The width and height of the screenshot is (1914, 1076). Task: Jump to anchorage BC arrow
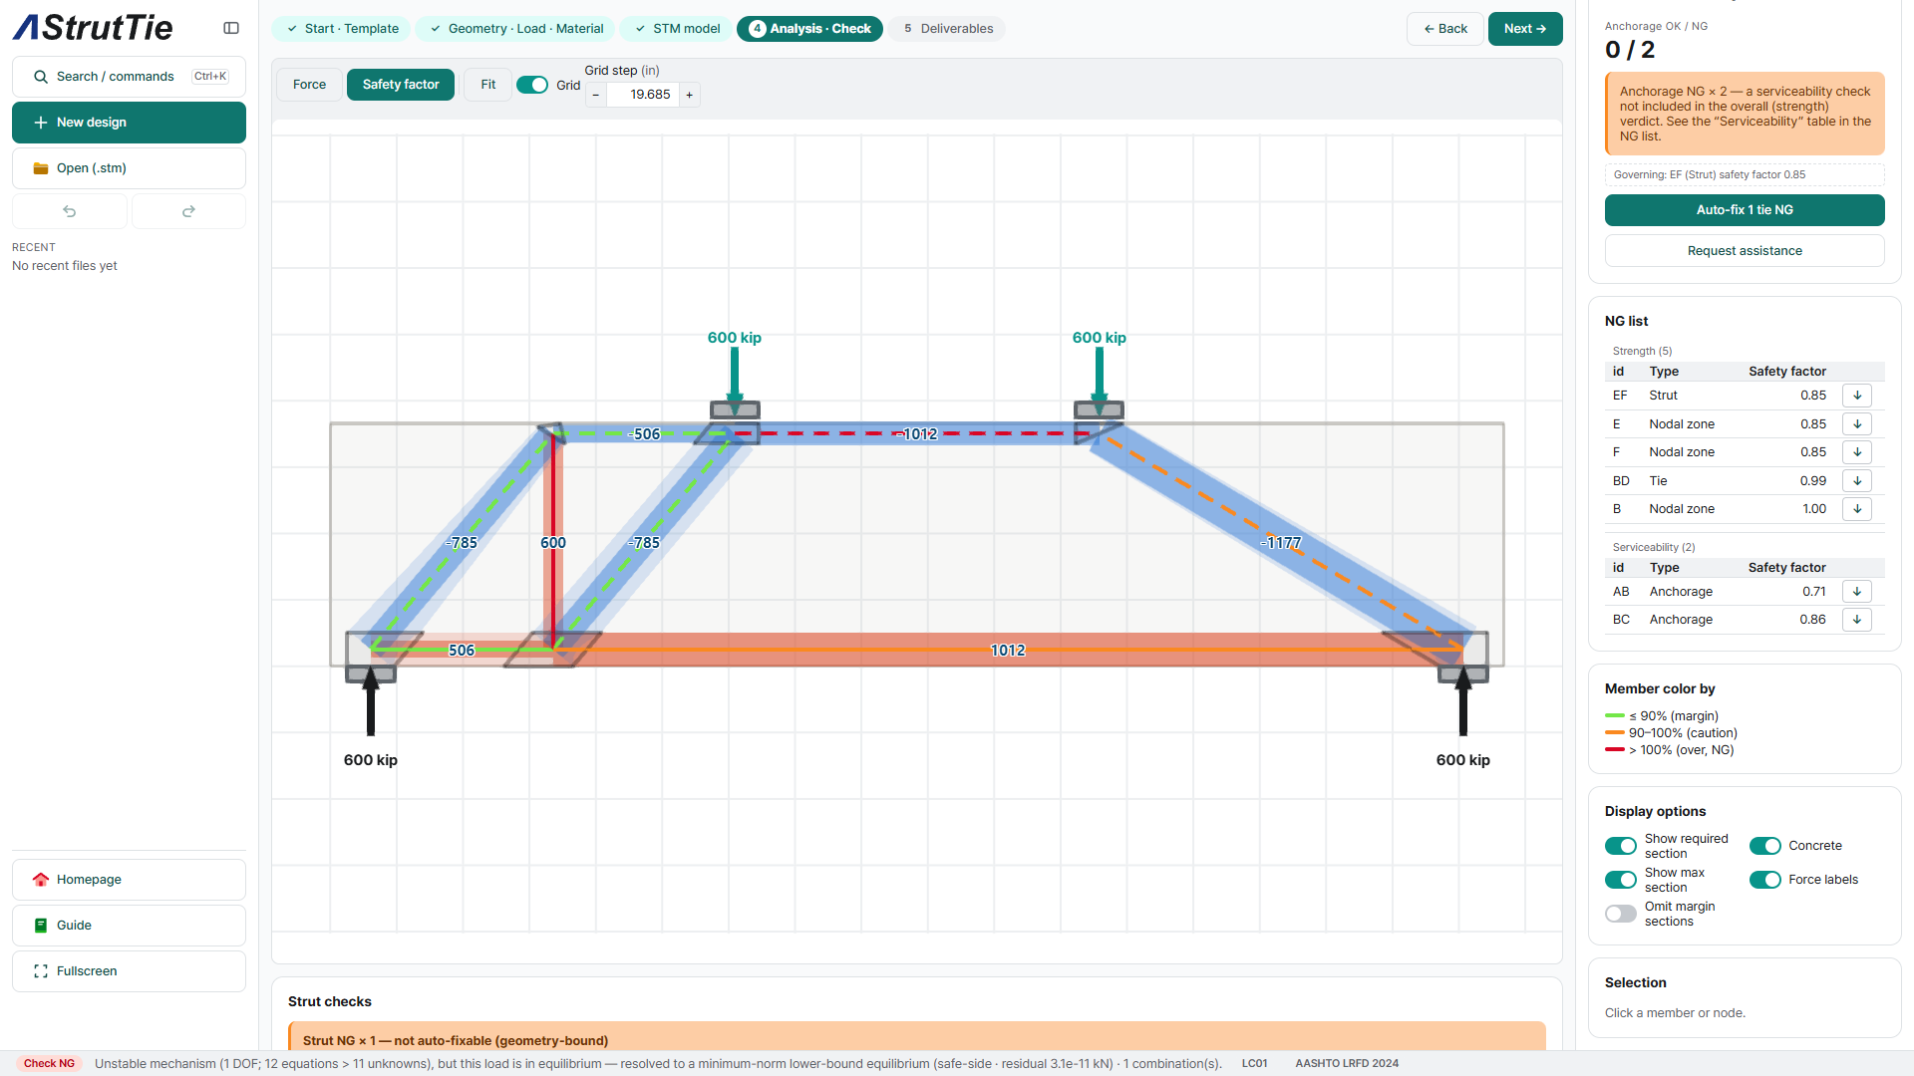(x=1857, y=620)
